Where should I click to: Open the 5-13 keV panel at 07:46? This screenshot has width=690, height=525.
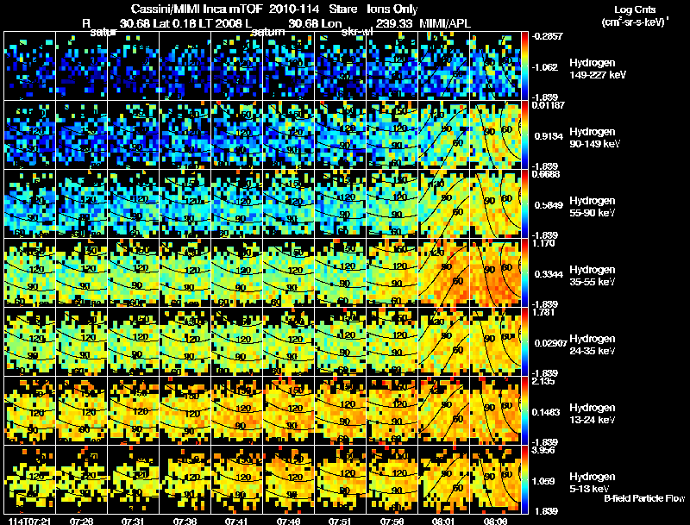tap(289, 479)
